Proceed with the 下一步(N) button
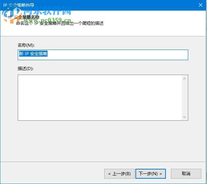 click(151, 174)
